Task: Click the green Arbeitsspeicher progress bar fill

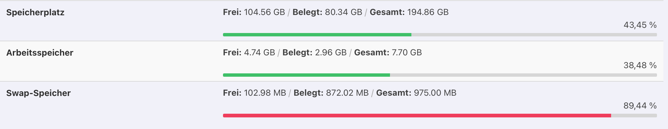Action: coord(306,75)
